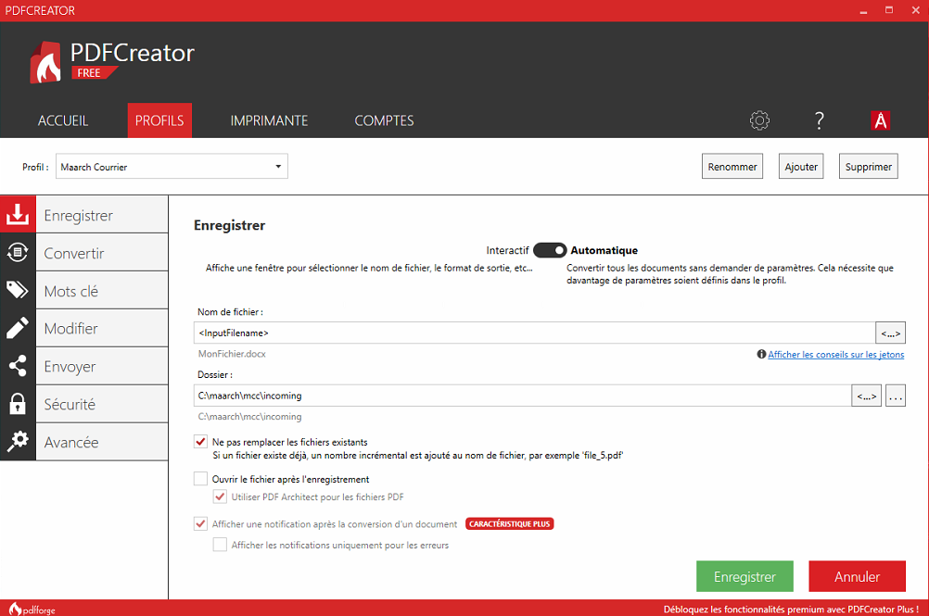Open Convertir section in sidebar
The image size is (929, 616).
point(102,253)
